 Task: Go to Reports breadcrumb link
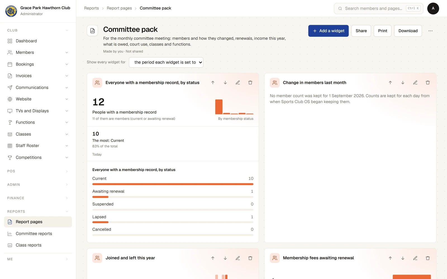coord(92,8)
